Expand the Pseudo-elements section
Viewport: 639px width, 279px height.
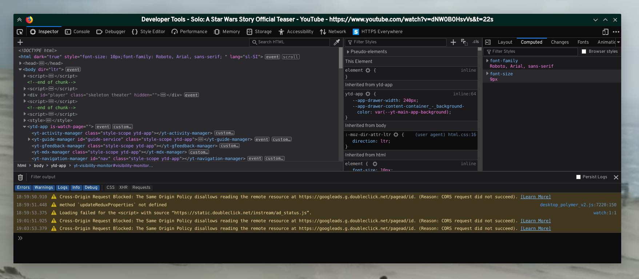point(348,52)
